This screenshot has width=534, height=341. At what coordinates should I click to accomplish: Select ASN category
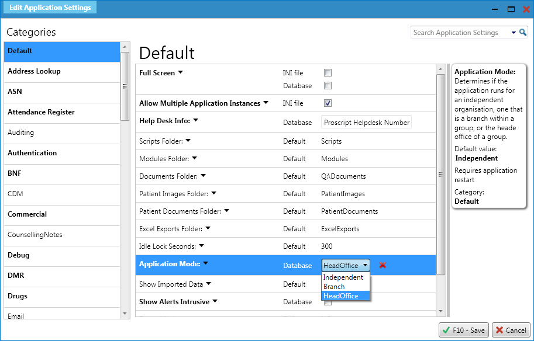pyautogui.click(x=62, y=93)
